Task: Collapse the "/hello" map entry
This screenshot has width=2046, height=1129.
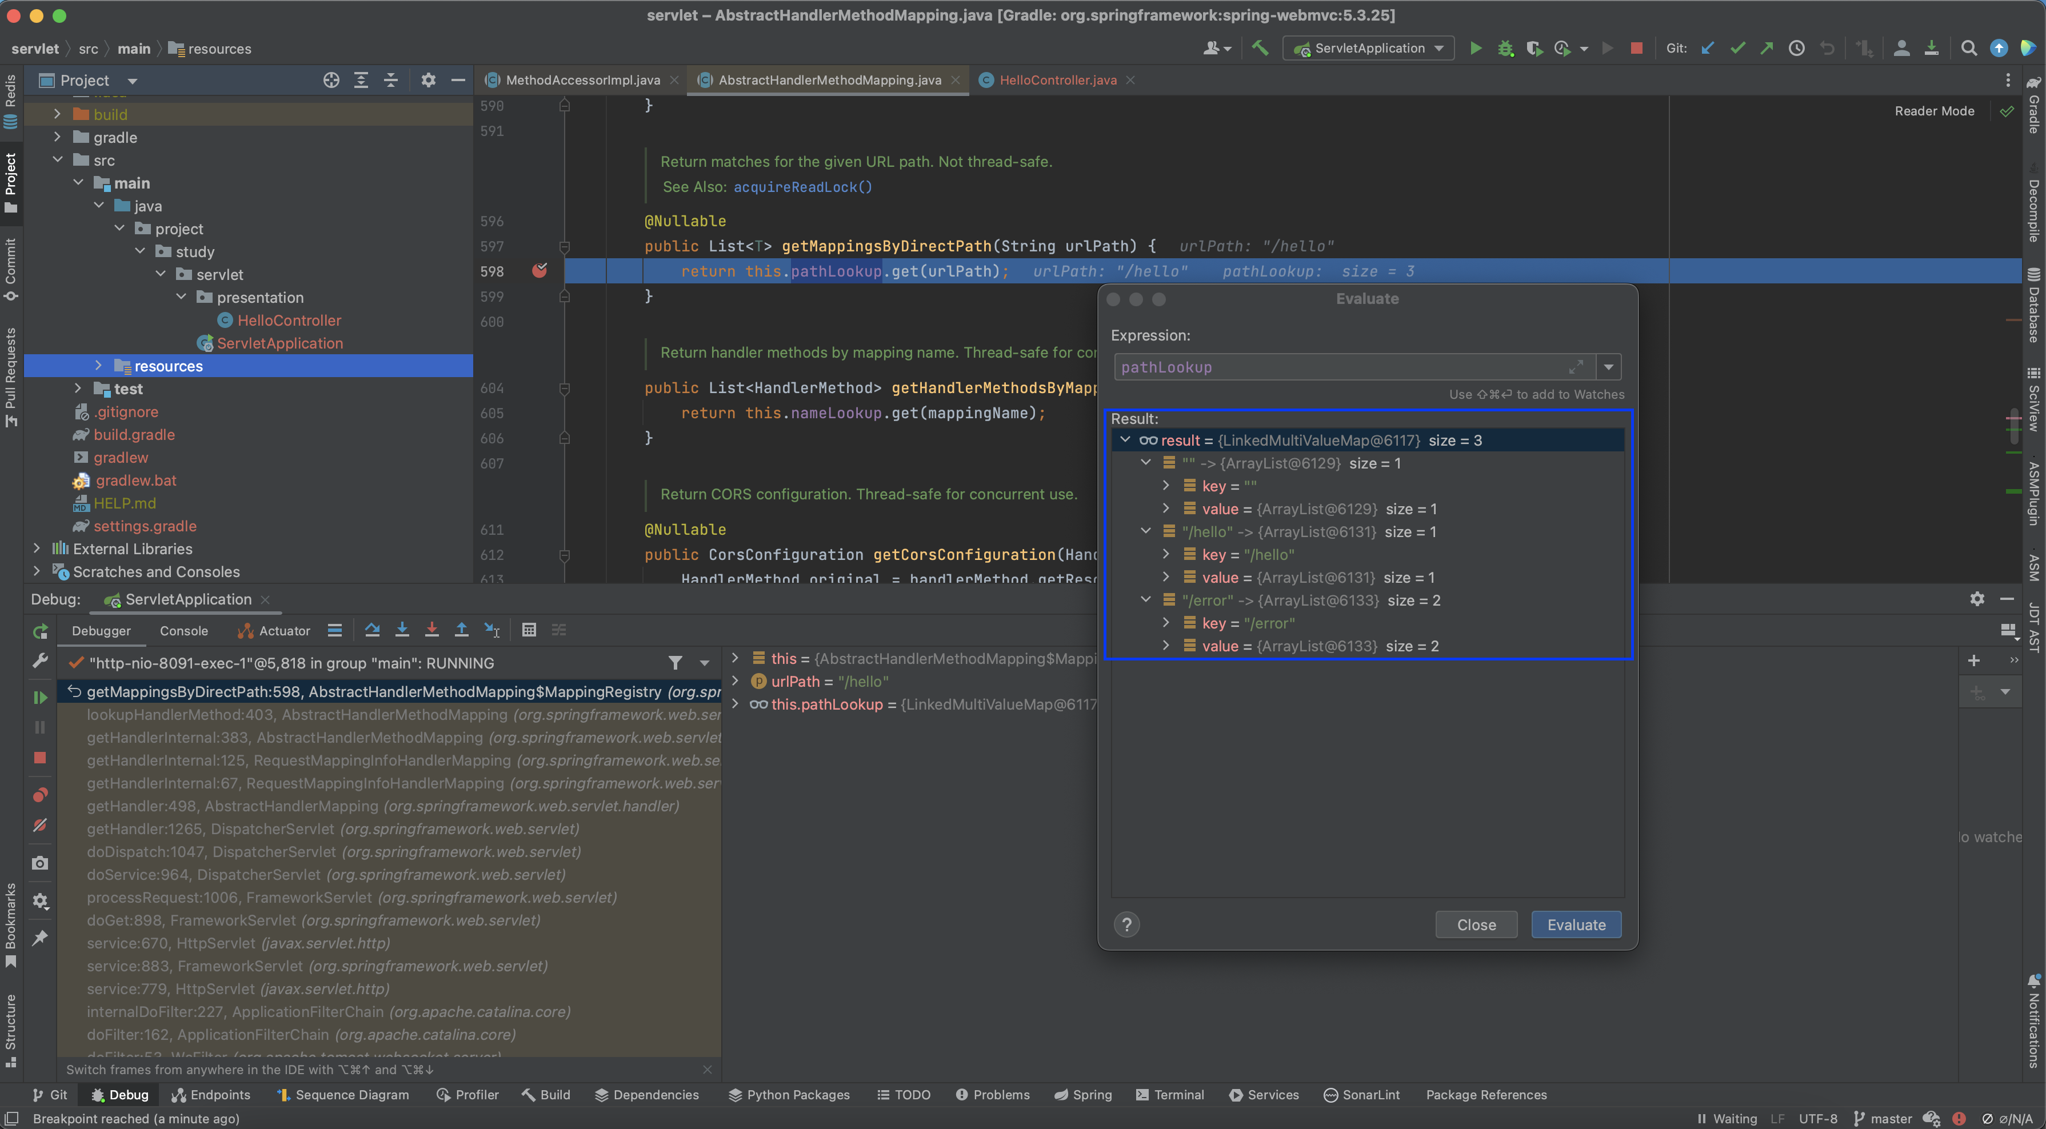Action: (x=1145, y=531)
